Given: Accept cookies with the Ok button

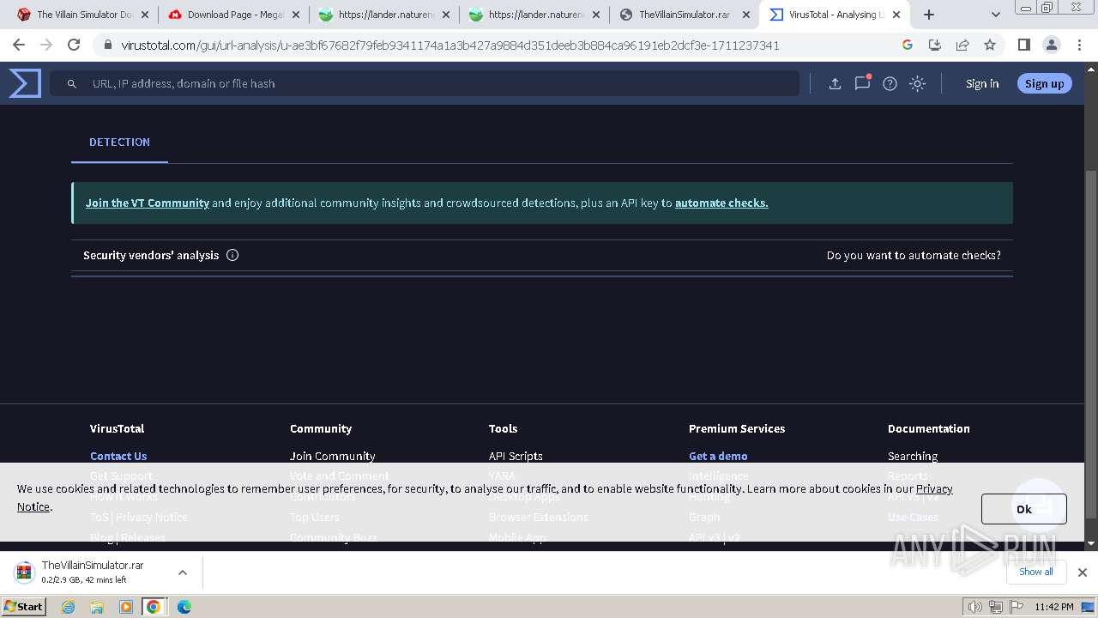Looking at the screenshot, I should 1024,509.
